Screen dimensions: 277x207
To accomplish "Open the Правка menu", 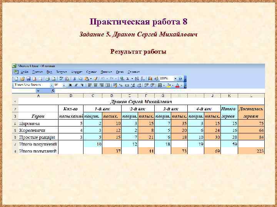I will point(37,72).
